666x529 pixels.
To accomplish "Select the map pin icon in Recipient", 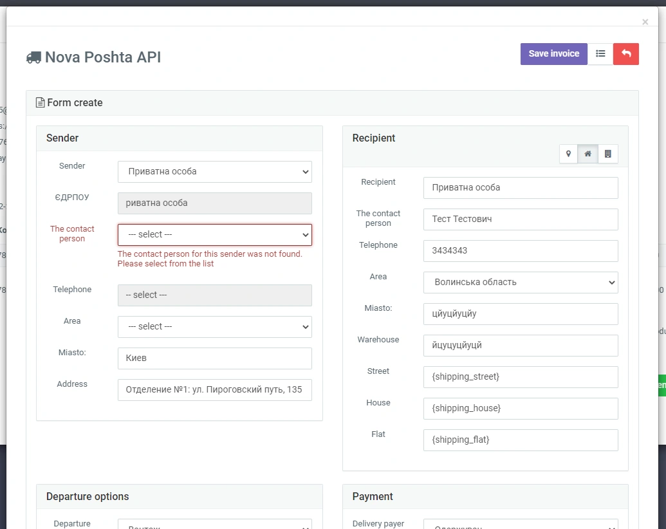I will [x=568, y=154].
